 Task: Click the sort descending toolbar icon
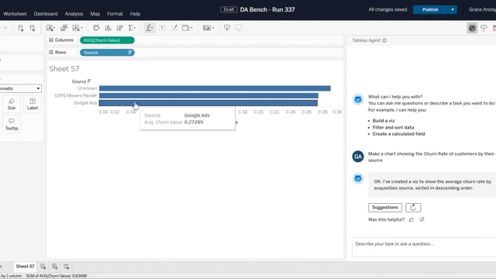click(x=119, y=28)
